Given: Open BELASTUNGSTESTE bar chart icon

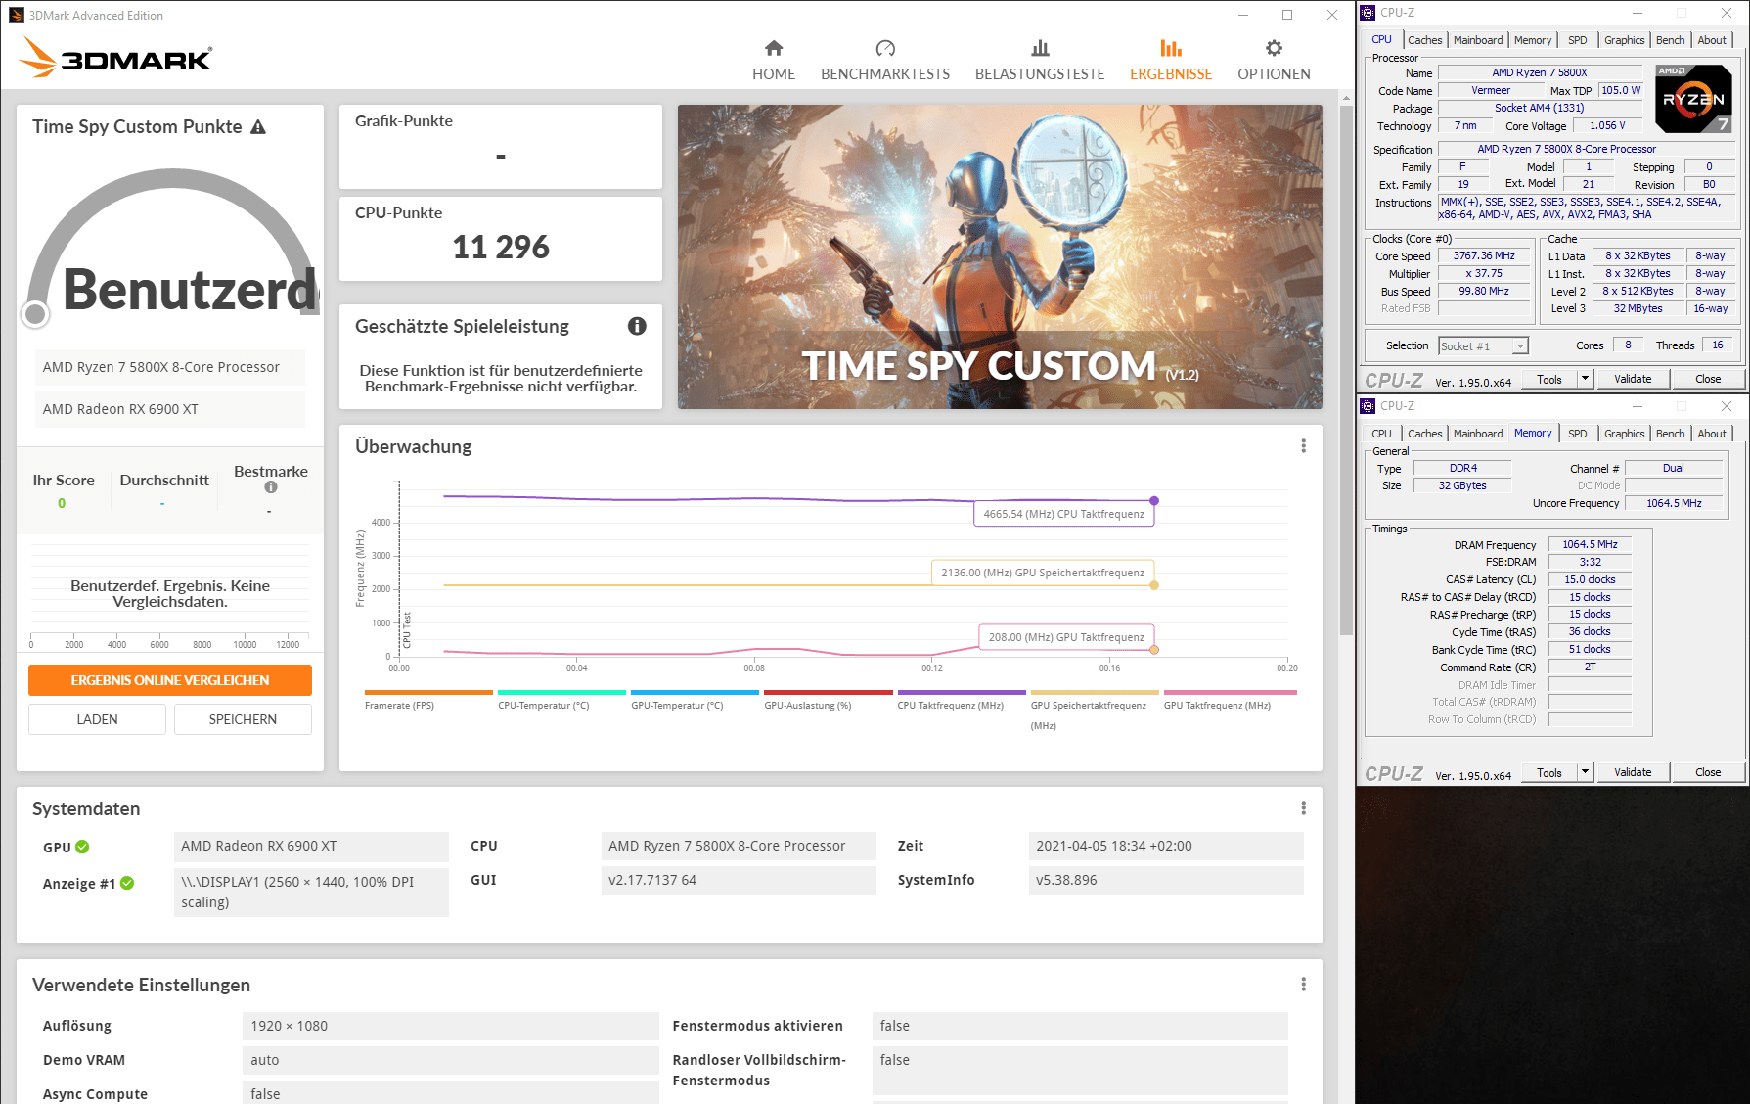Looking at the screenshot, I should pos(1040,48).
